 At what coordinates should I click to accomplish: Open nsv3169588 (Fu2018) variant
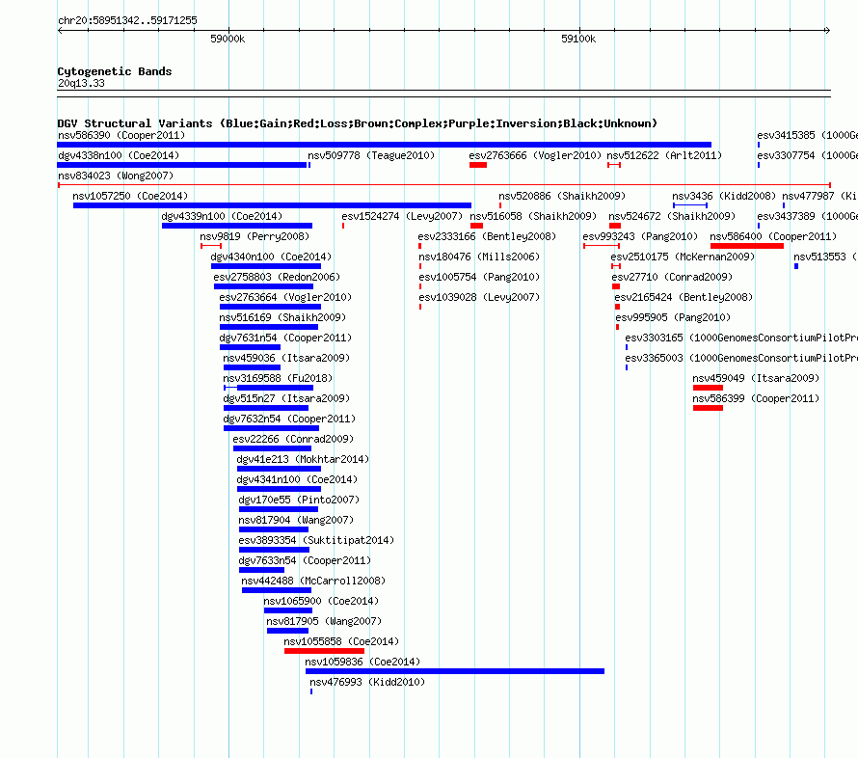[278, 378]
